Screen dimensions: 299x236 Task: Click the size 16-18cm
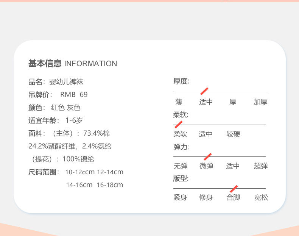(110, 185)
